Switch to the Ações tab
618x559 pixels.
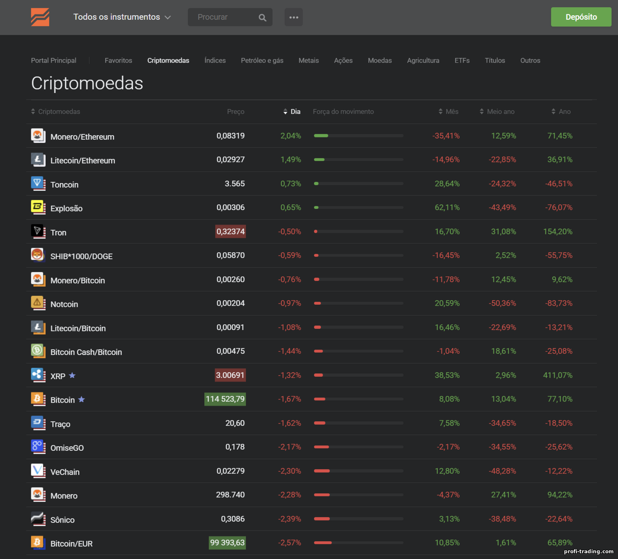coord(343,60)
